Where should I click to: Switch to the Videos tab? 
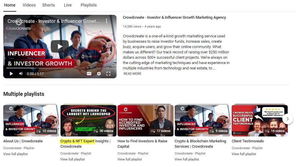pos(29,5)
